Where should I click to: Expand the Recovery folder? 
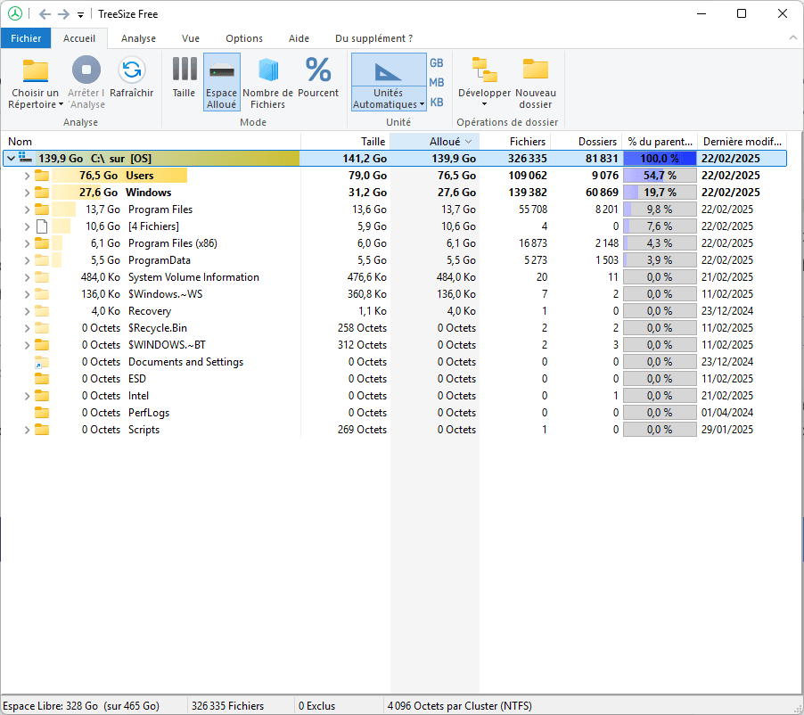27,311
